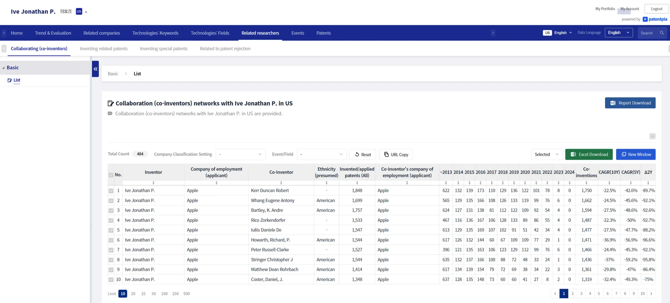670x303 pixels.
Task: Toggle the select-all header checkbox
Action: pos(111,175)
